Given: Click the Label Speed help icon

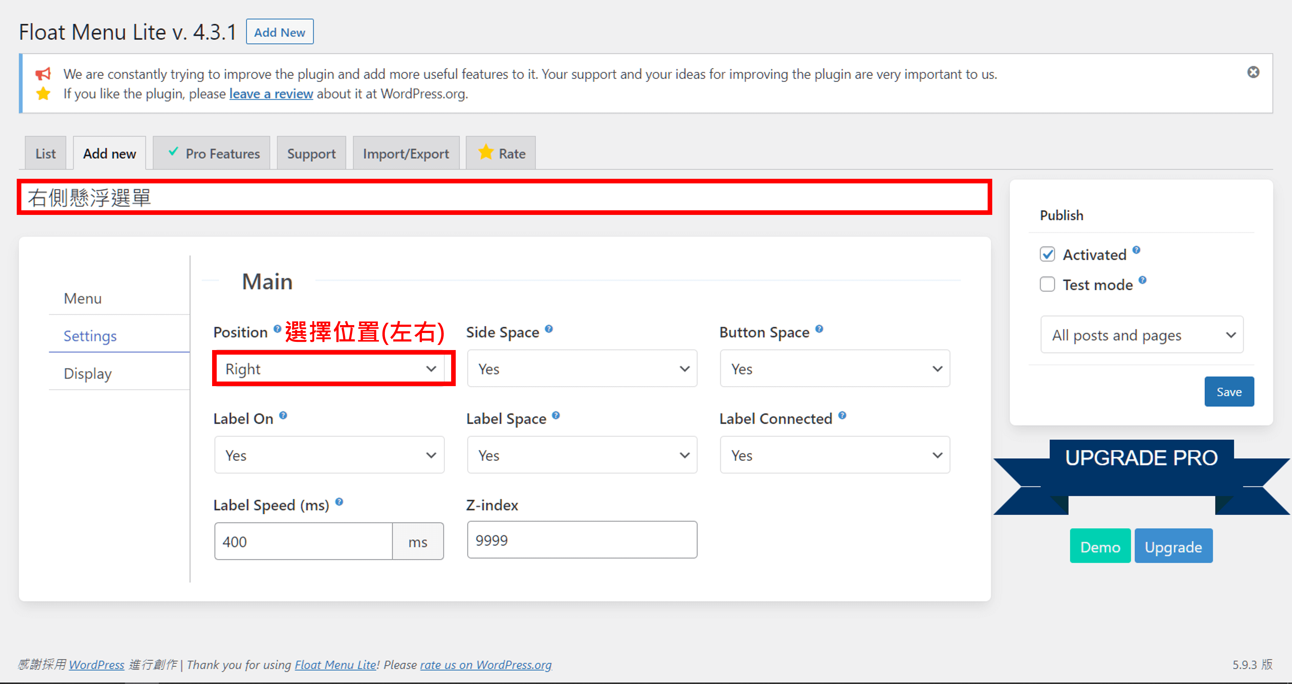Looking at the screenshot, I should 339,502.
